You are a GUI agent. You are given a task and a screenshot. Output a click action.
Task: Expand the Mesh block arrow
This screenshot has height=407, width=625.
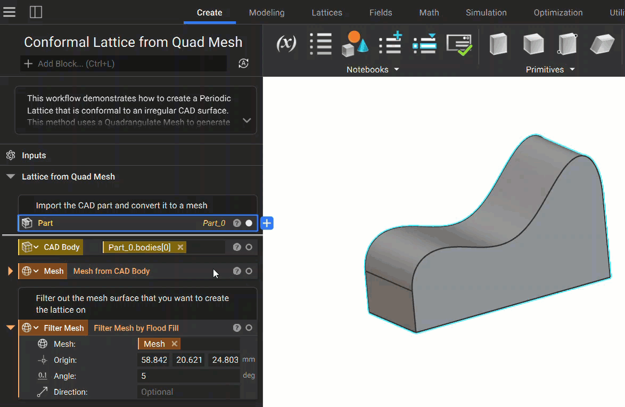pyautogui.click(x=10, y=271)
